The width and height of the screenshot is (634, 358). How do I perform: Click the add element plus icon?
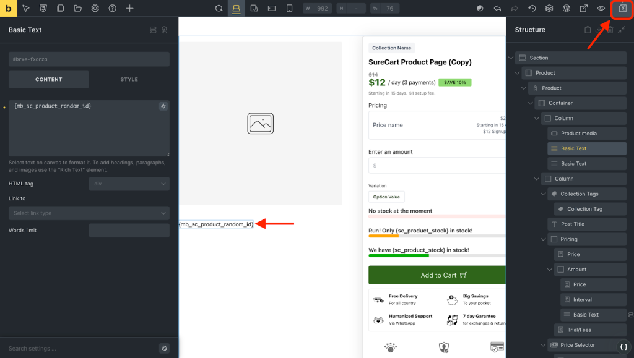(x=129, y=9)
